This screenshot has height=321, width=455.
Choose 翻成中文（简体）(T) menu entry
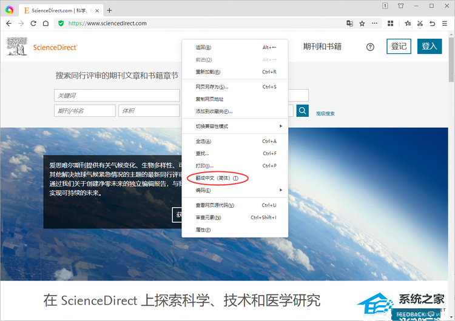tap(235, 178)
